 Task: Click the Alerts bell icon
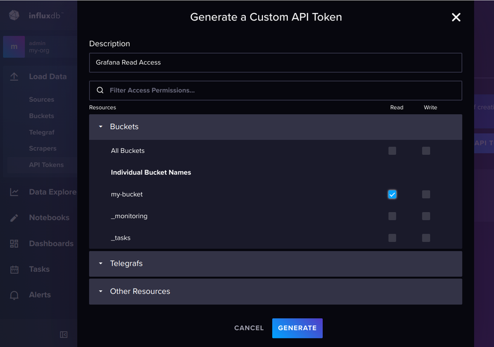(x=14, y=295)
